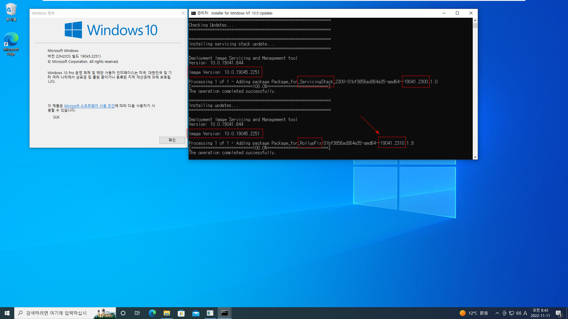Click the cmd icon in the console title bar
Screen dimensions: 568x319
[x=193, y=13]
